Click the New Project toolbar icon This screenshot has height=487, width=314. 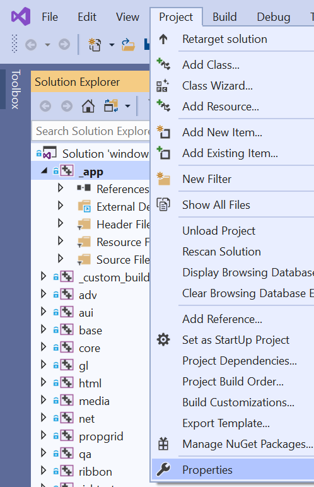point(95,44)
